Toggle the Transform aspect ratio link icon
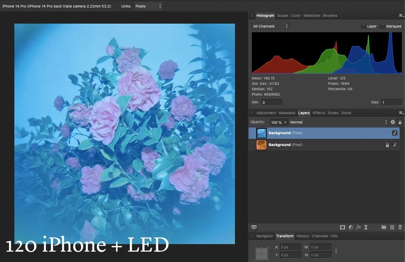405x262 pixels. tap(336, 251)
